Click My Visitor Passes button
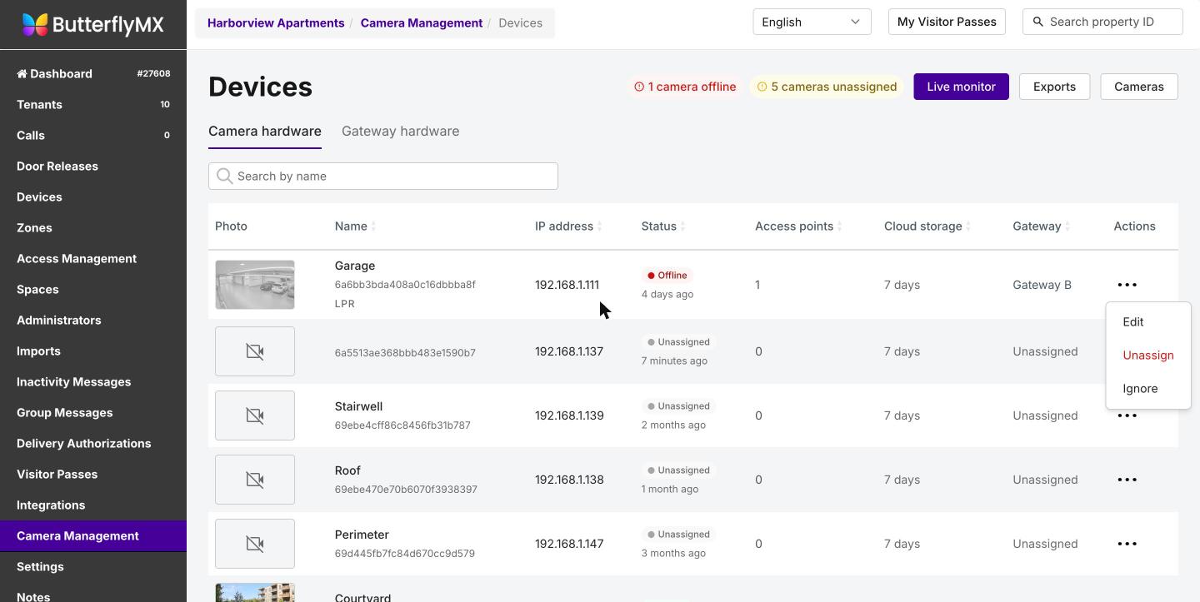The width and height of the screenshot is (1200, 602). tap(947, 22)
